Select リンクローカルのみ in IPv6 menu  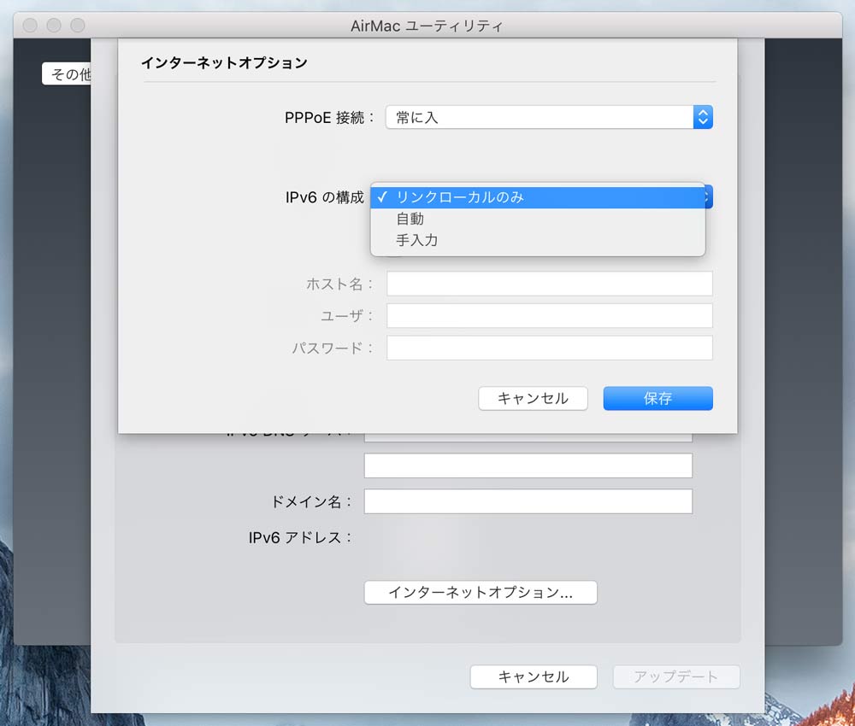coord(538,197)
